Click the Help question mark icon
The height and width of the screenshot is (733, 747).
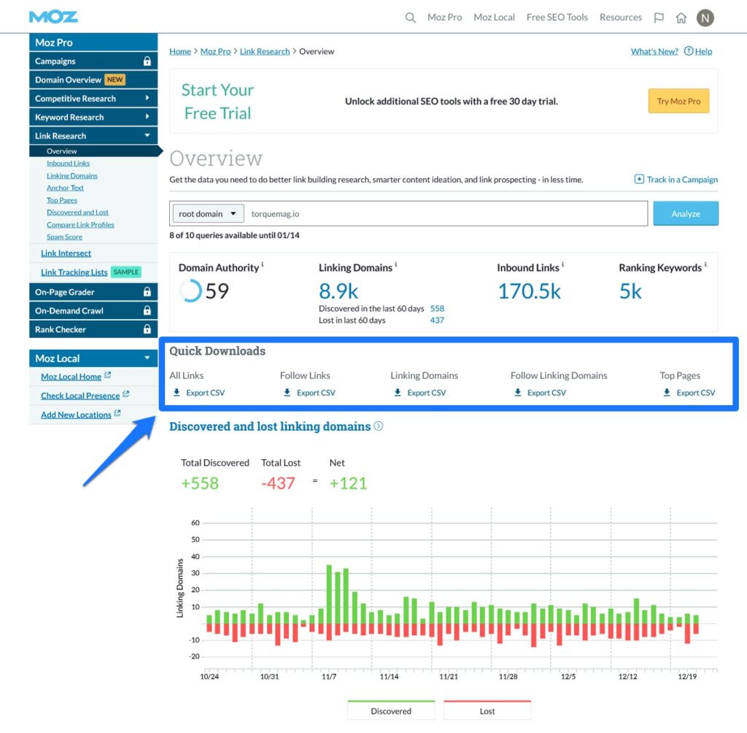coord(690,51)
